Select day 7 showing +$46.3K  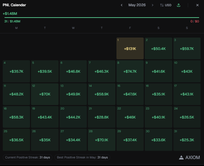click(x=102, y=71)
